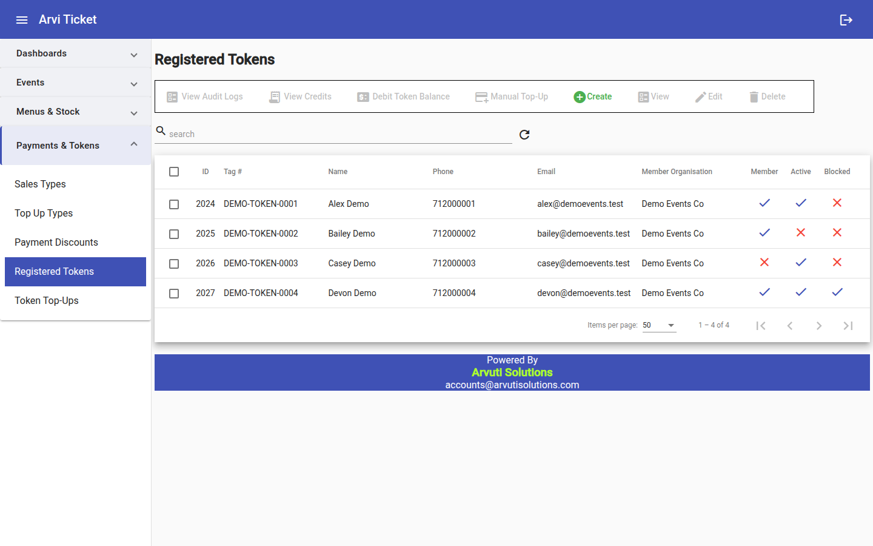This screenshot has height=546, width=873.
Task: Click the View toolbar icon
Action: click(643, 97)
